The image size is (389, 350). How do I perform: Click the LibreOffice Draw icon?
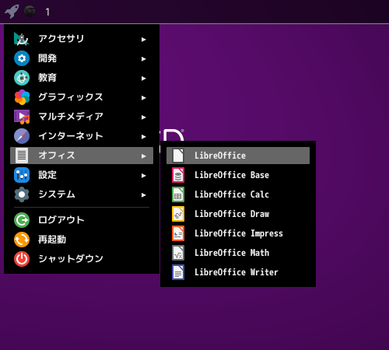pos(178,214)
